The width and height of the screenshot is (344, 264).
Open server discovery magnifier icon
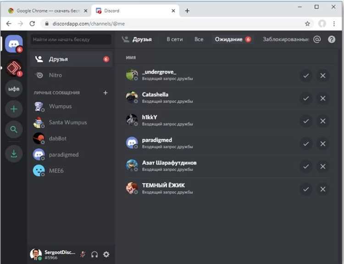14,129
